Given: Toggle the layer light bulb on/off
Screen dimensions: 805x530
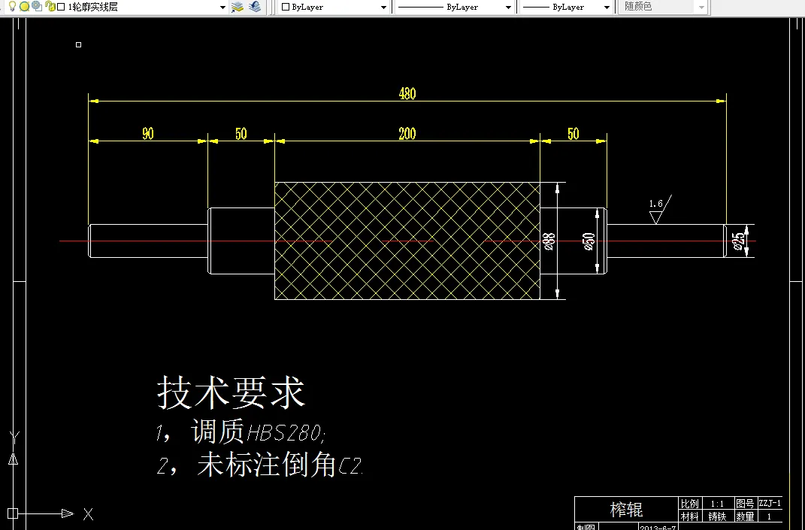Looking at the screenshot, I should (13, 8).
